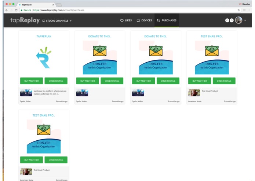Click the 'tapRepaly is a platform' description text

pyautogui.click(x=50, y=92)
